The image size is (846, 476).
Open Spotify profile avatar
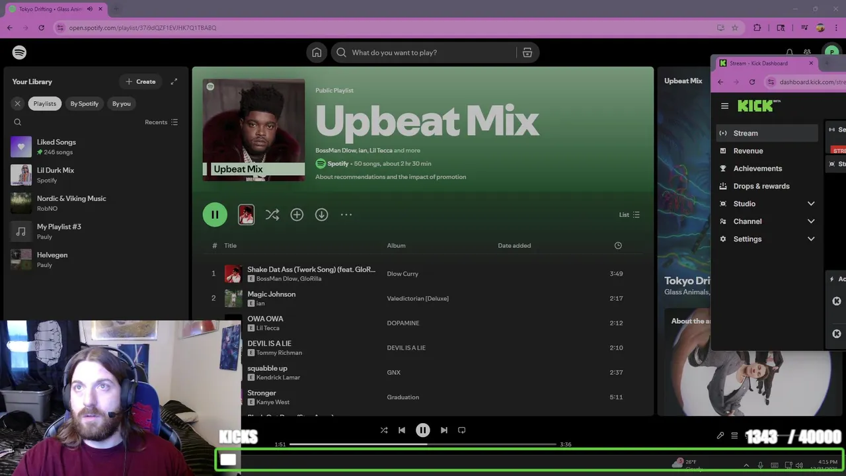tap(831, 52)
